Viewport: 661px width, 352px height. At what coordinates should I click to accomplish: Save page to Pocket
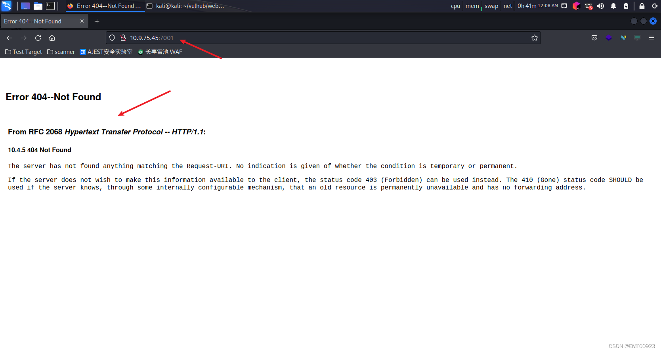point(594,38)
